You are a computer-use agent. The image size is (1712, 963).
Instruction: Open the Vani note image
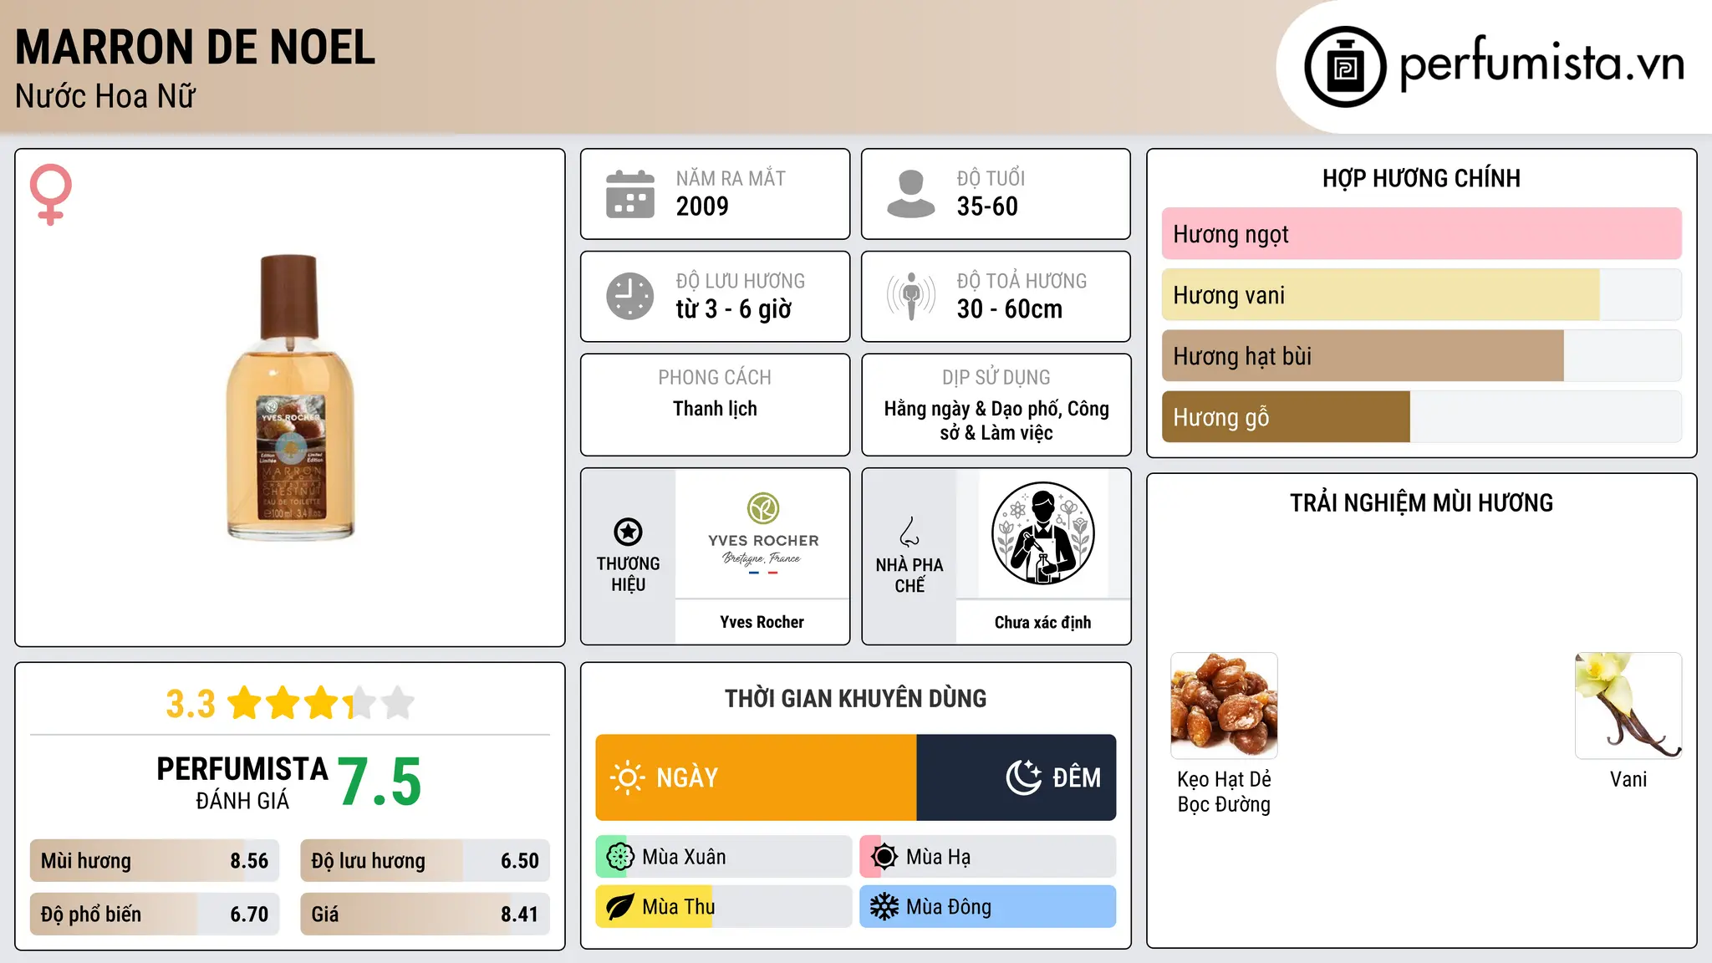[x=1628, y=706]
